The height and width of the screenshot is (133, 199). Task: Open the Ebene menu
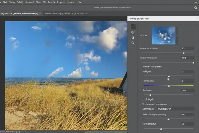tap(12, 2)
